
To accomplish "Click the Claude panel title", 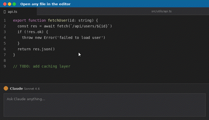I will 16,89.
